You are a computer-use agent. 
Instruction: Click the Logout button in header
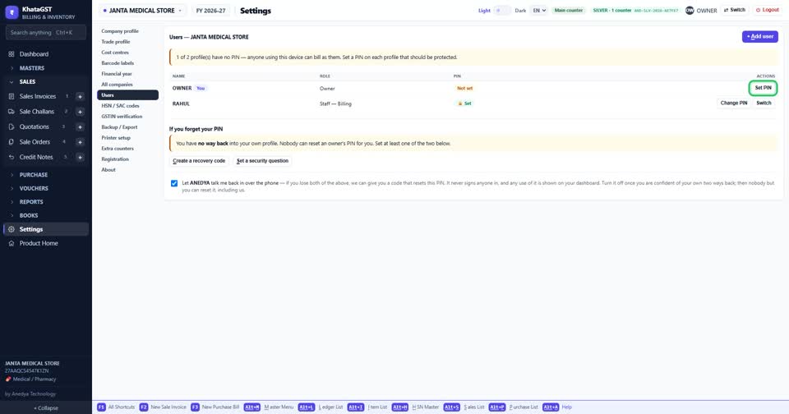pos(768,10)
